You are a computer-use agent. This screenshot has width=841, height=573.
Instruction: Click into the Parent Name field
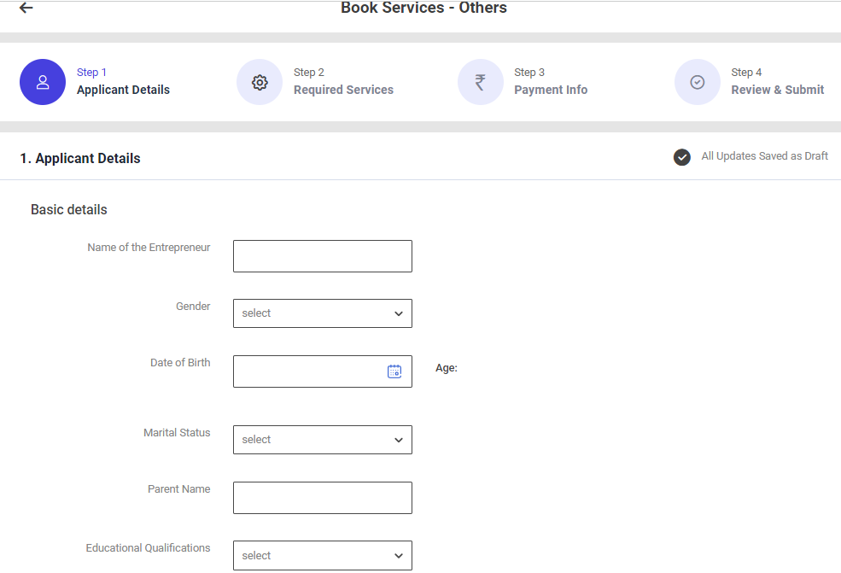tap(322, 498)
